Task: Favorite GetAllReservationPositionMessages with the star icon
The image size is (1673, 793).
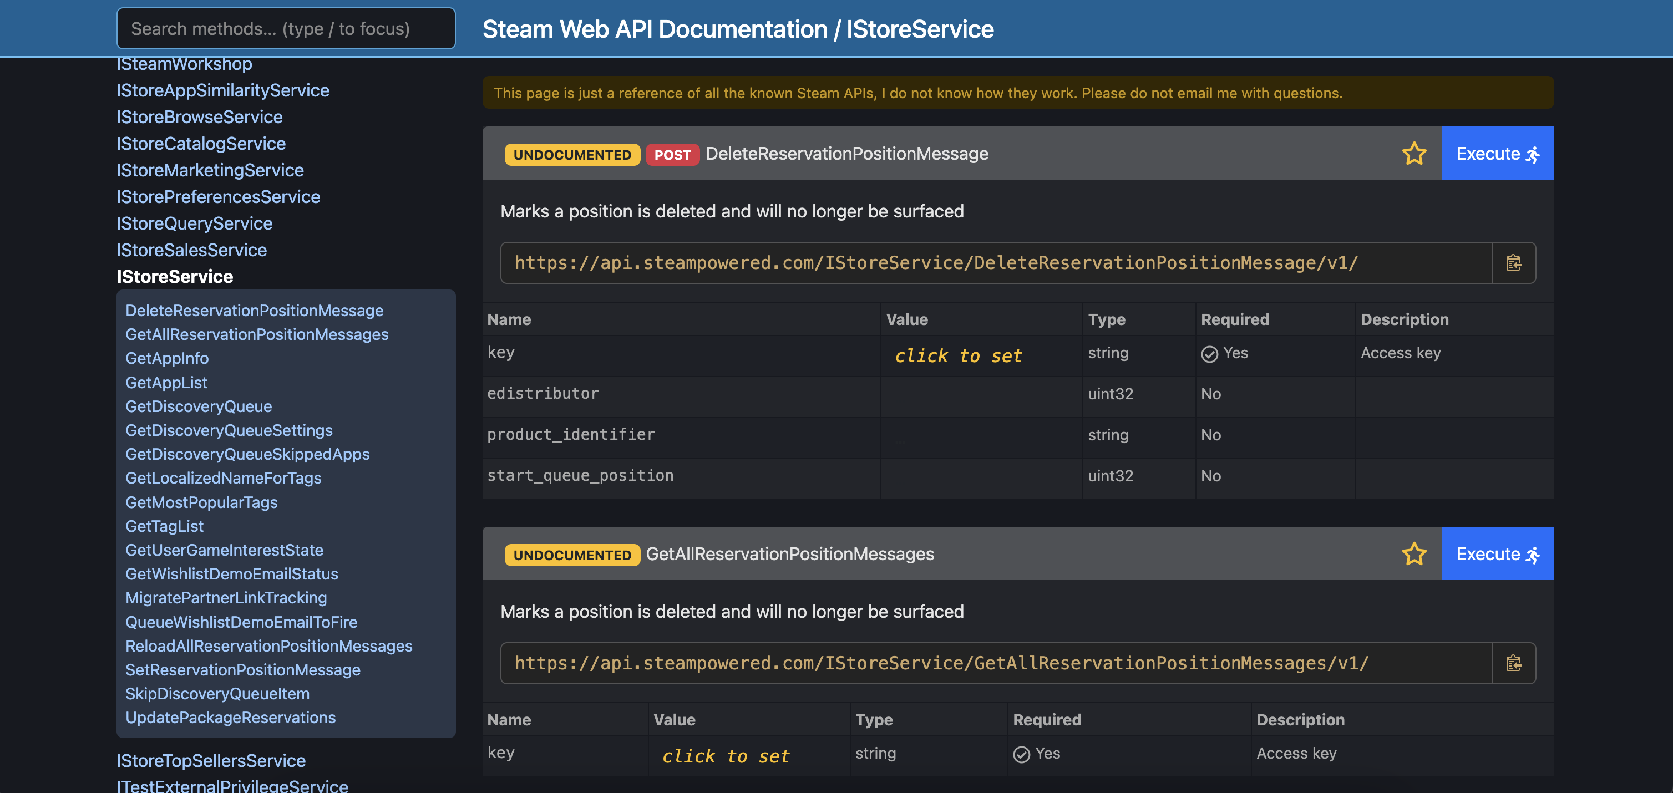Action: coord(1414,554)
